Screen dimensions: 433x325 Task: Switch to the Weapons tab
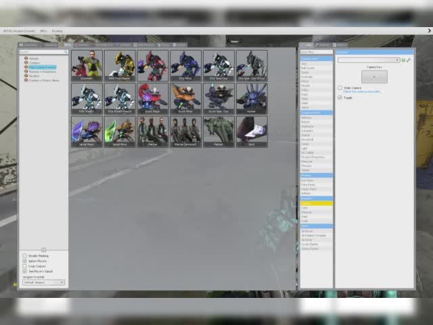coord(48,45)
